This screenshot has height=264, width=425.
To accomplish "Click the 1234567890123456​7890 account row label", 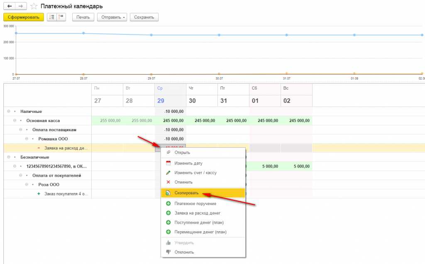I will tap(56, 166).
